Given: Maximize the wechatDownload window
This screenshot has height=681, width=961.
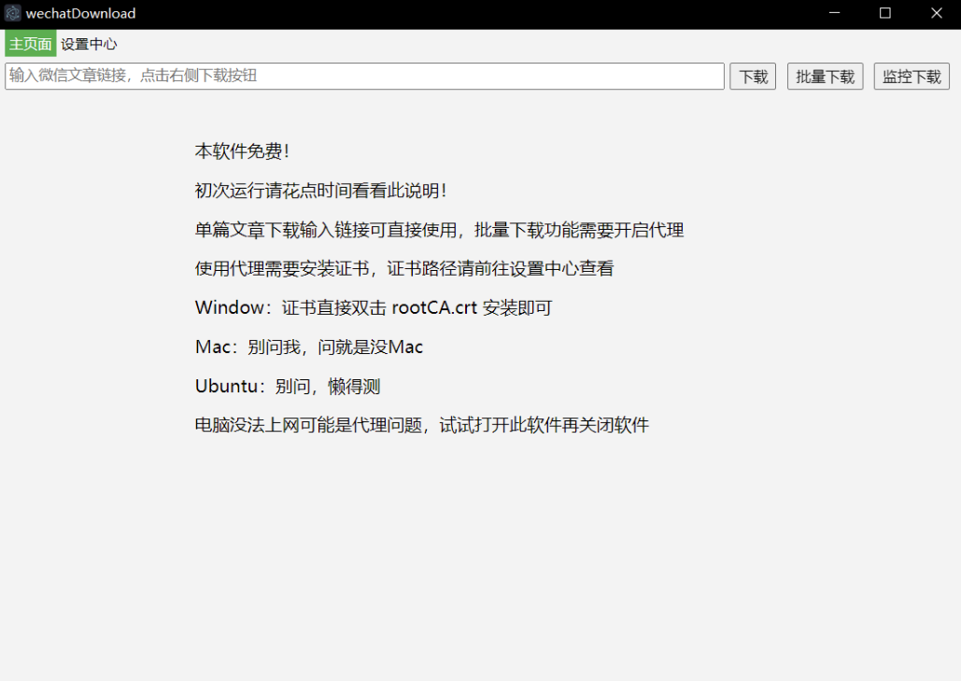Looking at the screenshot, I should [x=885, y=13].
